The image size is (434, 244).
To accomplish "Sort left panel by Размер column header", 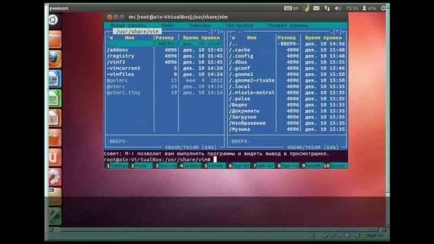I will click(165, 38).
